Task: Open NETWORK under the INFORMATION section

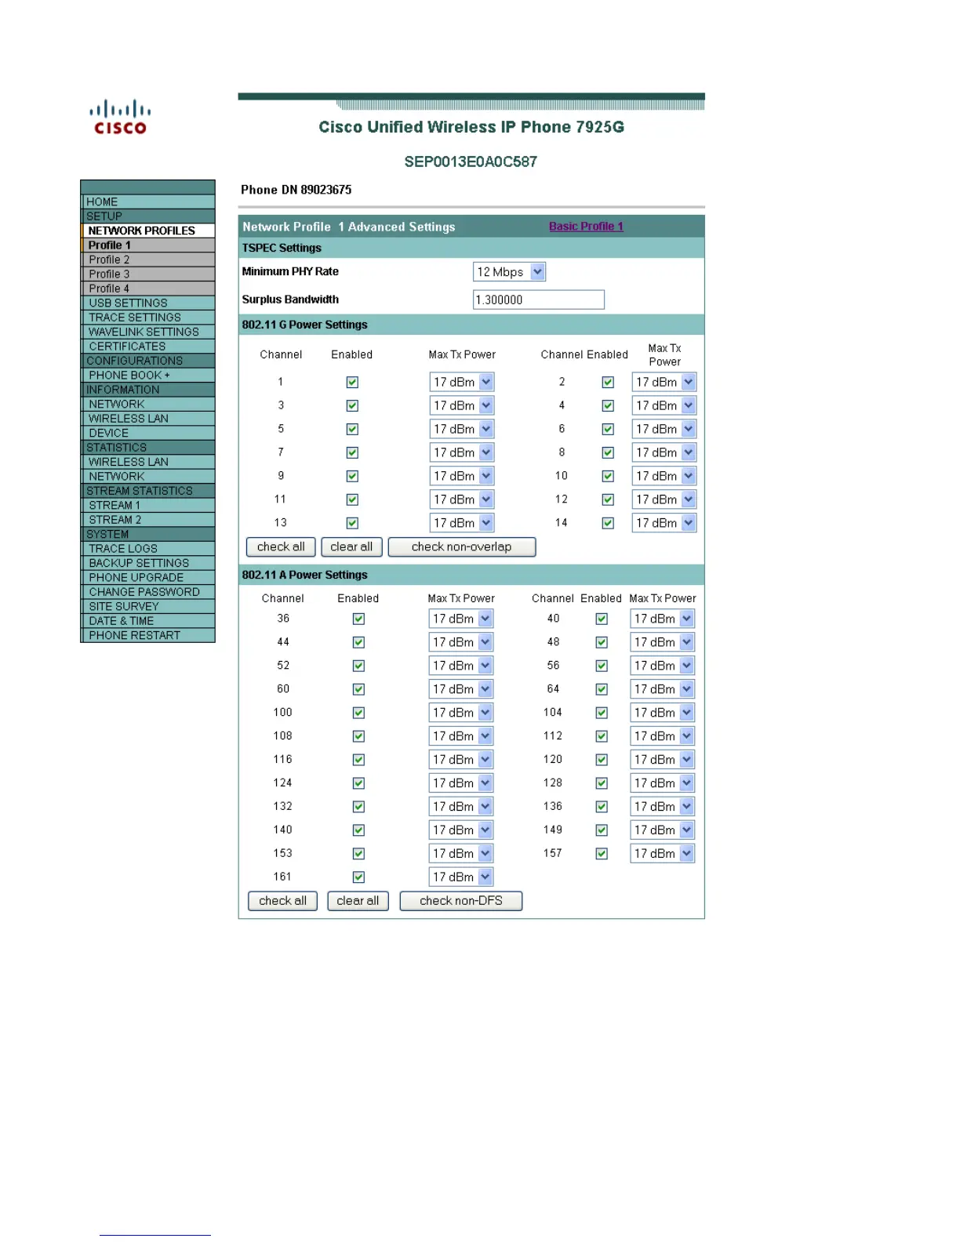Action: pos(148,405)
